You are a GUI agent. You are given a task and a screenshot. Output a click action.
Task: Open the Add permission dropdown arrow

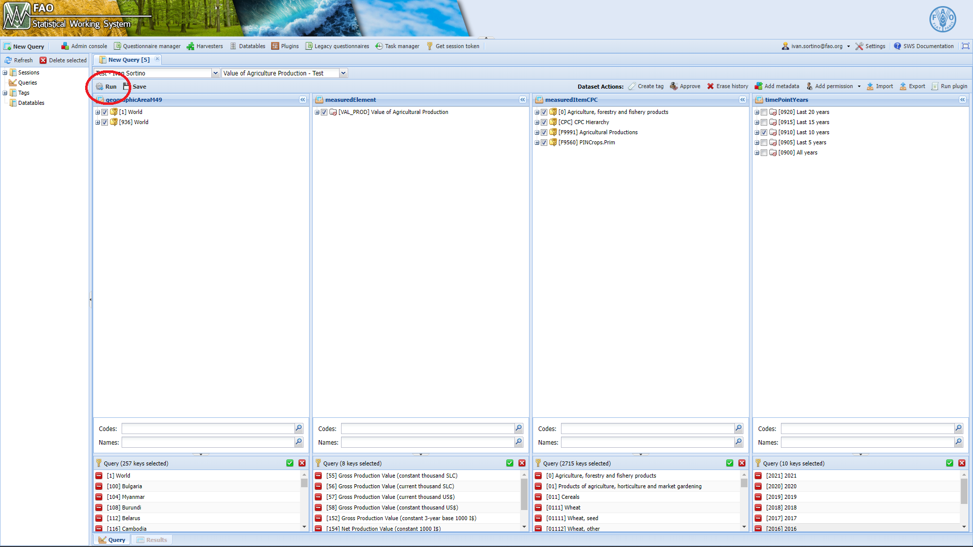[x=859, y=87]
